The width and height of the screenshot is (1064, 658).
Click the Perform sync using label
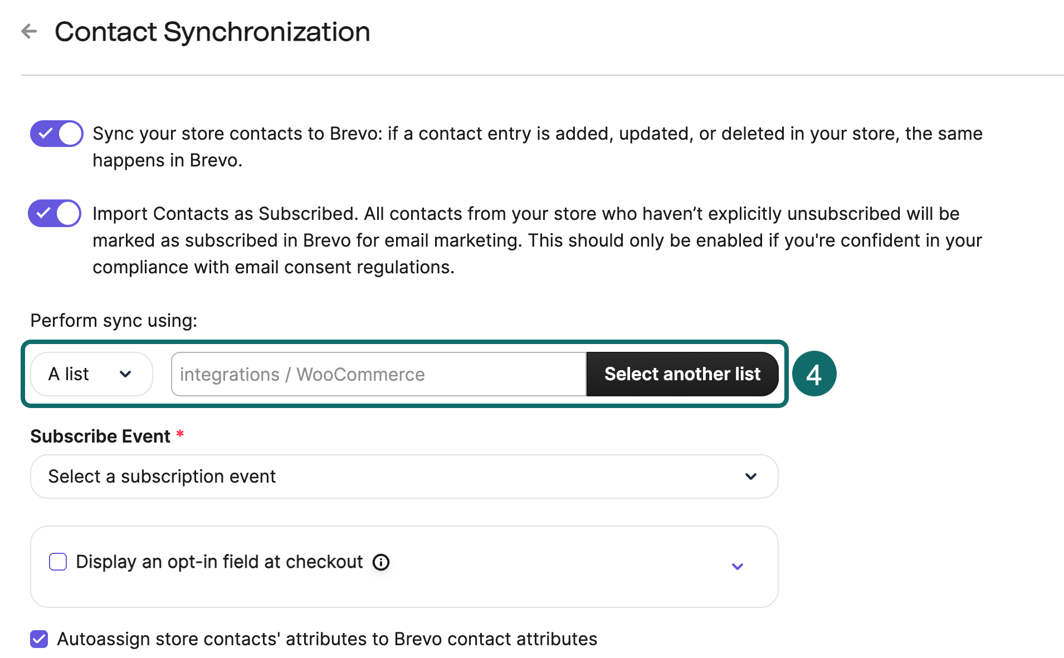(114, 320)
